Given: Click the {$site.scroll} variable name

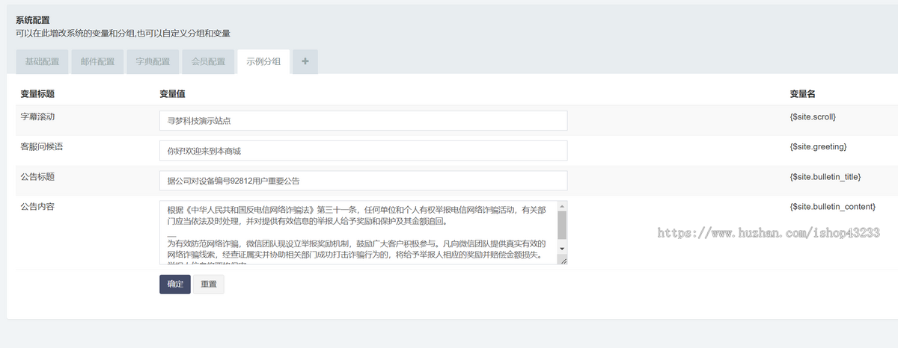Looking at the screenshot, I should (813, 117).
